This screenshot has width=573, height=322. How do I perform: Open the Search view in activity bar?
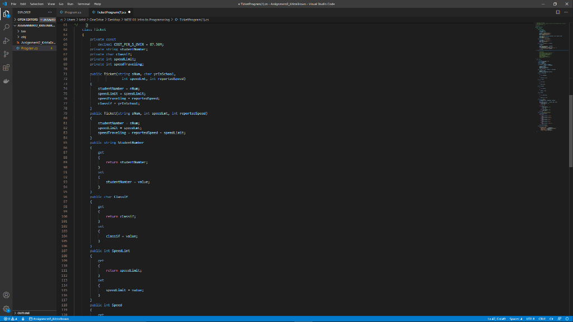[6, 27]
